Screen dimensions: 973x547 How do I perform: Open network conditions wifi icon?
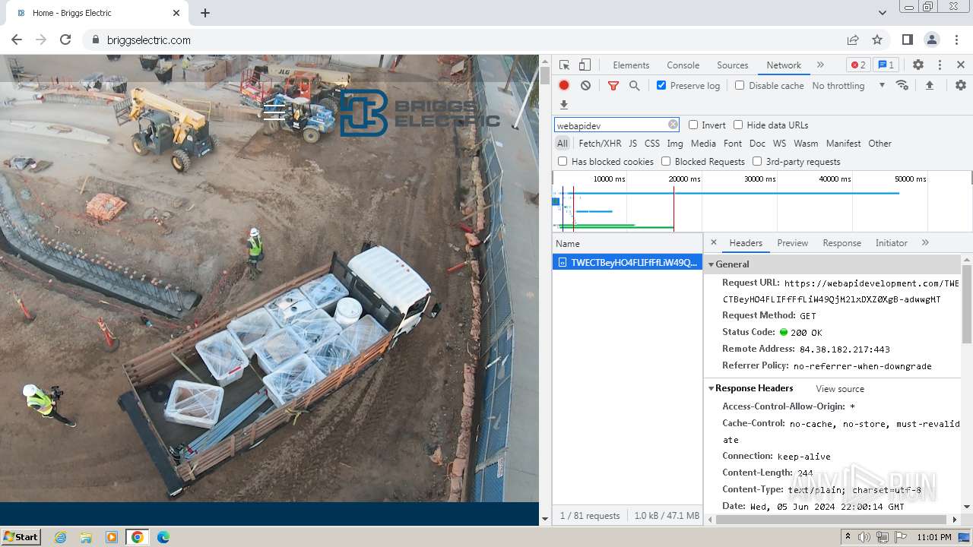coord(902,85)
